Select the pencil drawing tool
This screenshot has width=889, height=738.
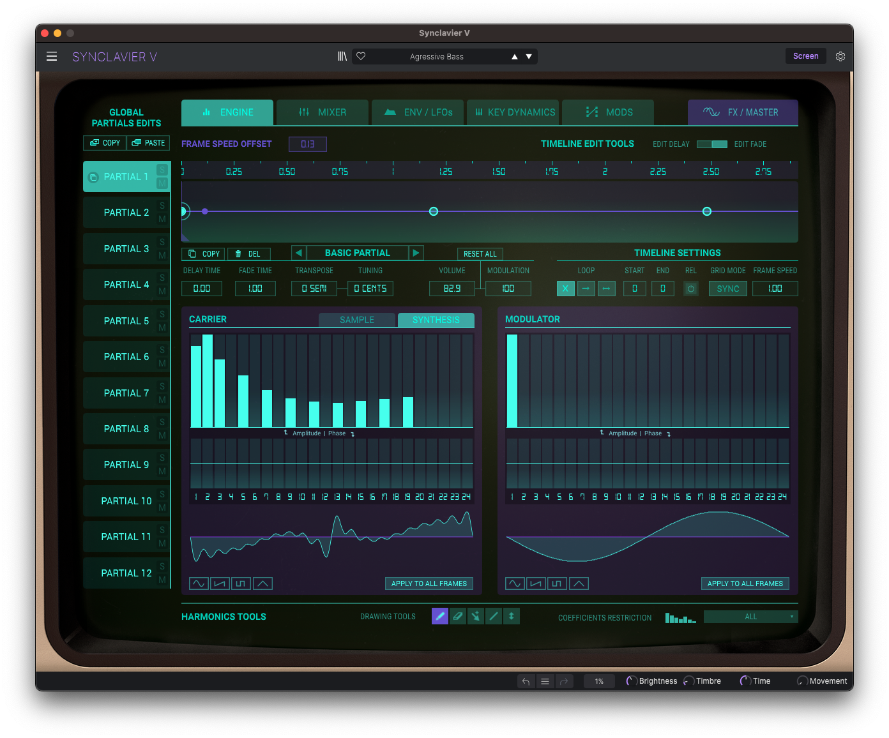pos(440,616)
